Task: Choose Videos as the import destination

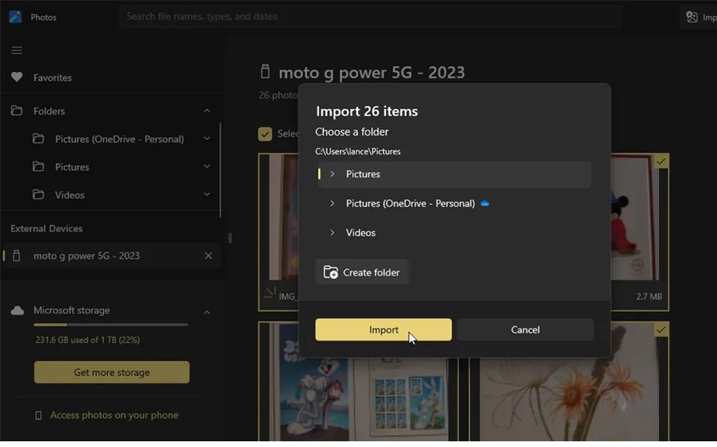Action: pos(454,233)
